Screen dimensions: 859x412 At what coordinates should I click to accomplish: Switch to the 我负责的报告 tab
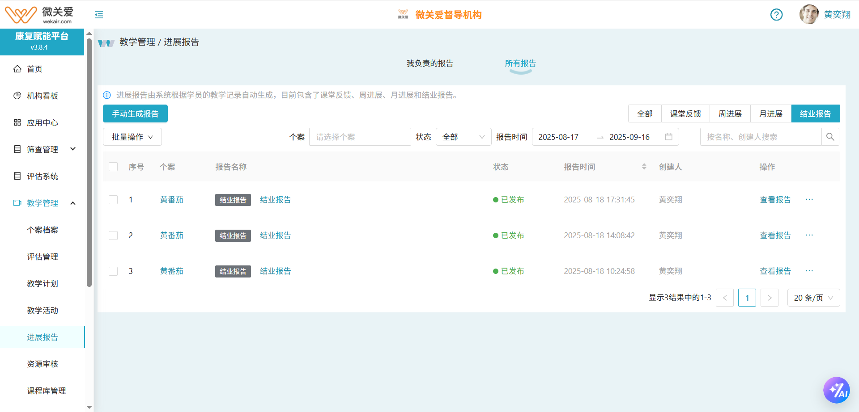click(429, 63)
